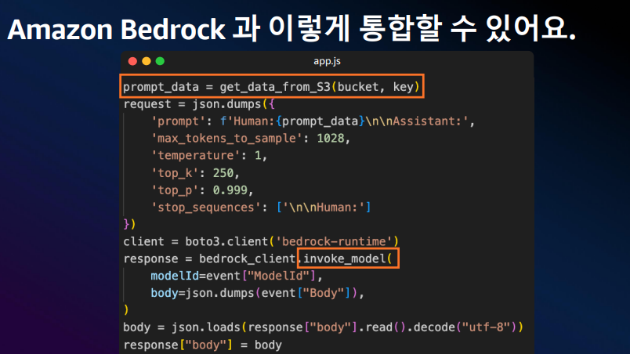Click the closing '})' line of request

129,224
